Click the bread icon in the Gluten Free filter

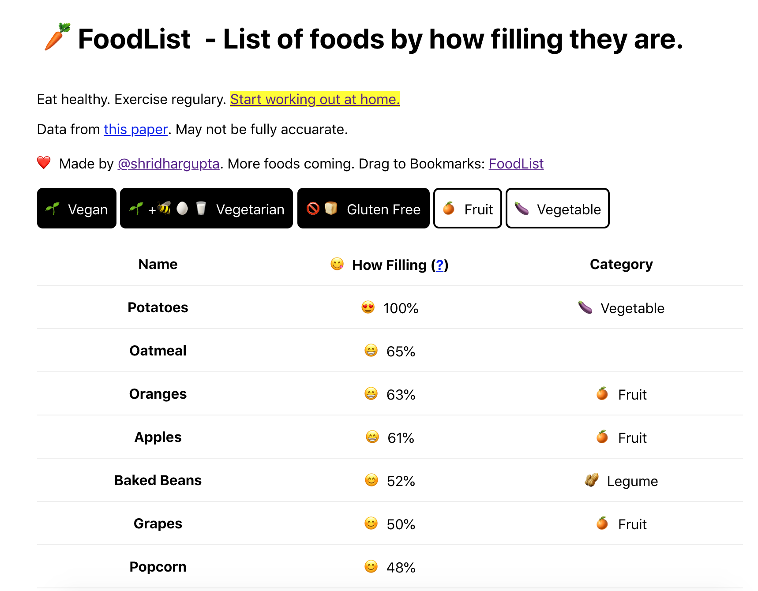click(330, 209)
